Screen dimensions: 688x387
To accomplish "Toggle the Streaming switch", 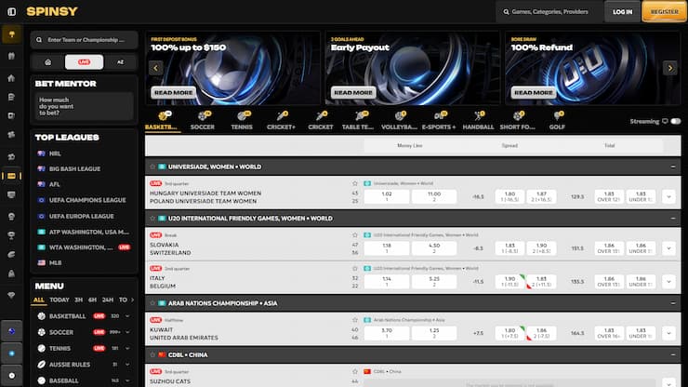I will (x=676, y=121).
